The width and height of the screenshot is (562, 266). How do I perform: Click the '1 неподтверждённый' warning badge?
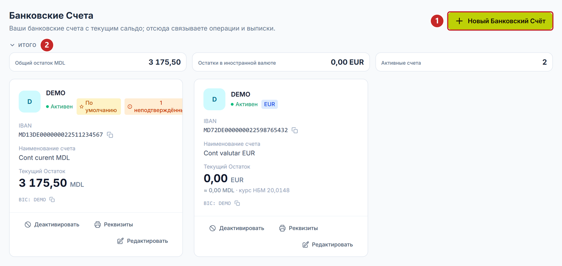pyautogui.click(x=154, y=107)
